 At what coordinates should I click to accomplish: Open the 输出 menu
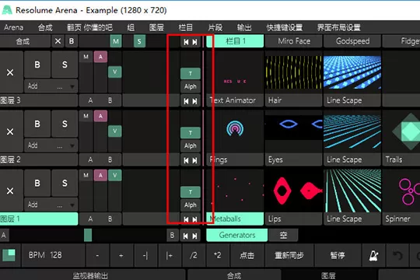point(244,27)
